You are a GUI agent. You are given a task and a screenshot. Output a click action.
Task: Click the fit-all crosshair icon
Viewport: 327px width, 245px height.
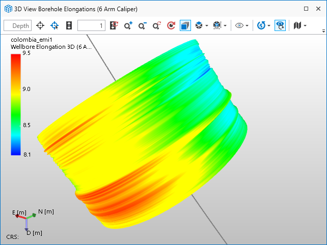(40, 25)
